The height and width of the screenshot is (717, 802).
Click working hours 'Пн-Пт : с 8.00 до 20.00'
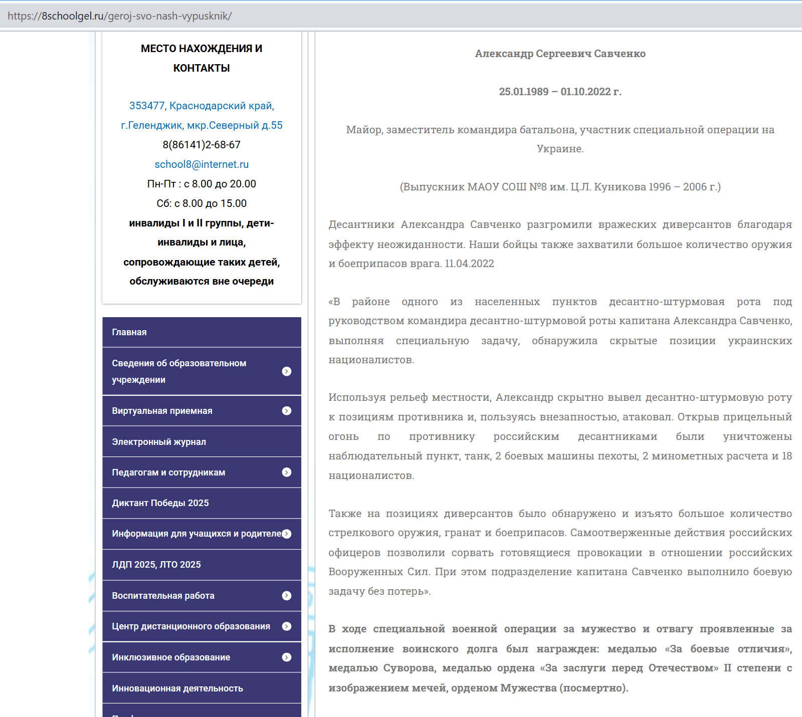click(x=202, y=184)
